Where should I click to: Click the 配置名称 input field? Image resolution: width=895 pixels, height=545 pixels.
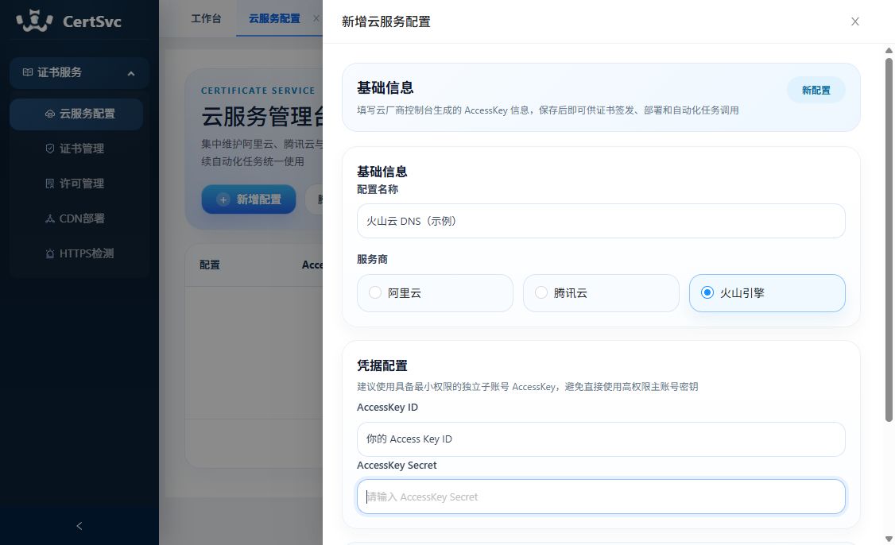[601, 221]
